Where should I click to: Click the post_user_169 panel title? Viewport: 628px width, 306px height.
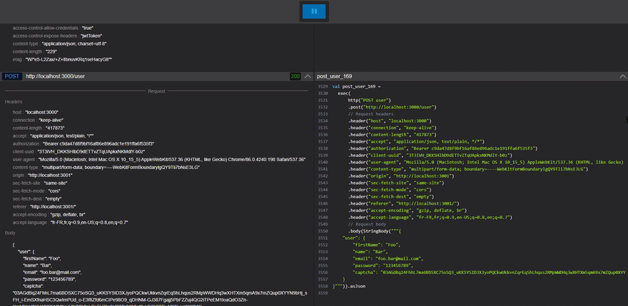coord(334,76)
